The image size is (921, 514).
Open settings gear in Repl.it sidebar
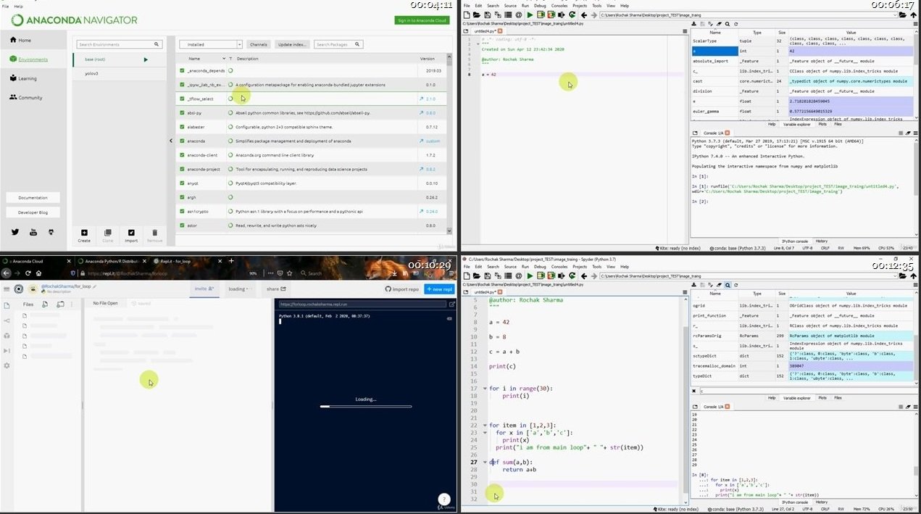pyautogui.click(x=7, y=365)
